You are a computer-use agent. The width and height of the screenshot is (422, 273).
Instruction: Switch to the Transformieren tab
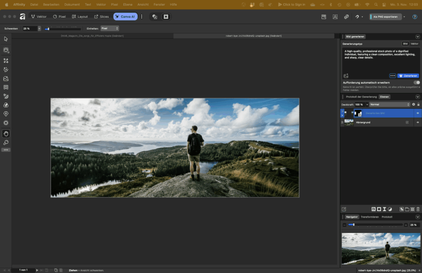(x=370, y=217)
